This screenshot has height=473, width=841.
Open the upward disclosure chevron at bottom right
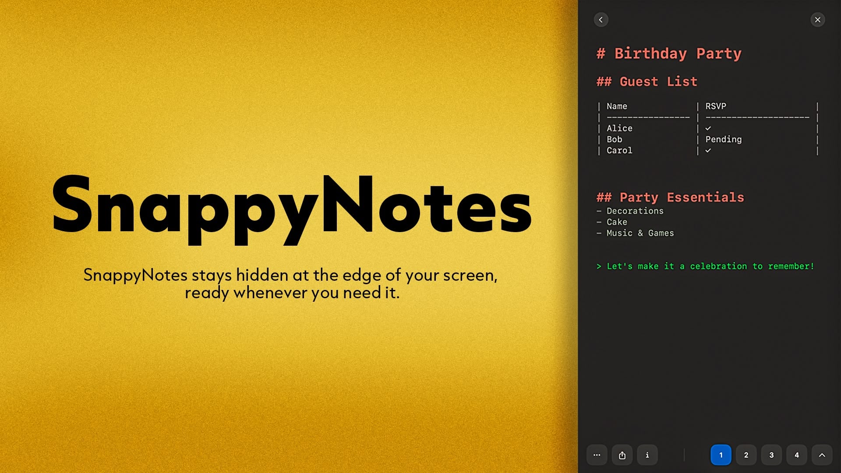tap(822, 455)
